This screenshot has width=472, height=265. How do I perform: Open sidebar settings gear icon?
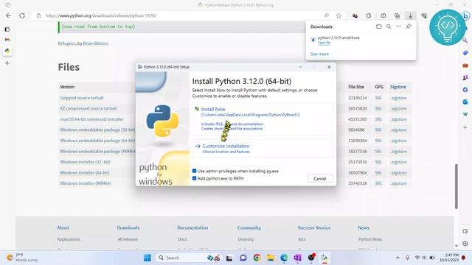tap(465, 244)
